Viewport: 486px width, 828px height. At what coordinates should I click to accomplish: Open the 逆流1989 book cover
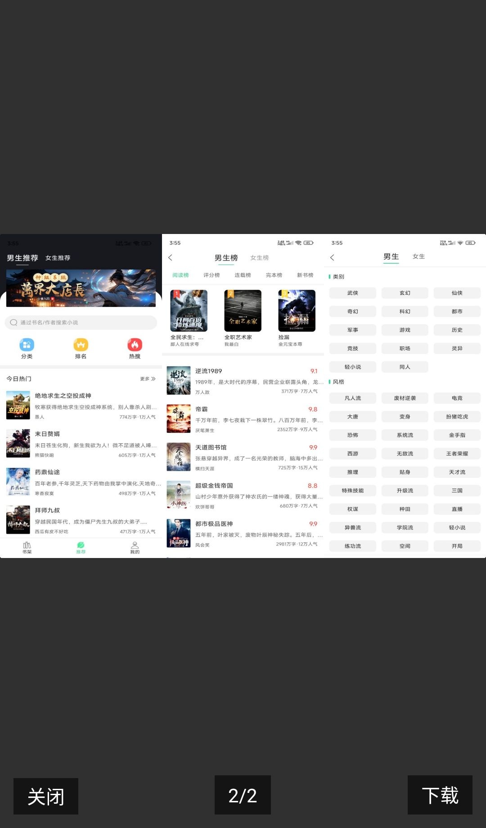click(179, 380)
